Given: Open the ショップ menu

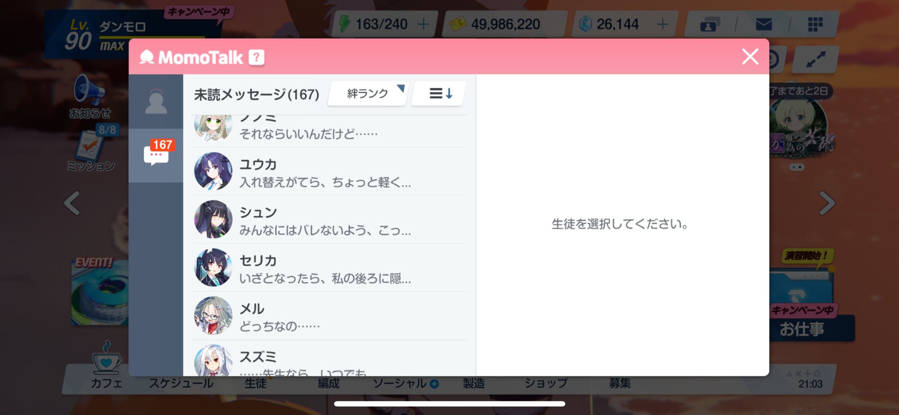Looking at the screenshot, I should point(546,384).
